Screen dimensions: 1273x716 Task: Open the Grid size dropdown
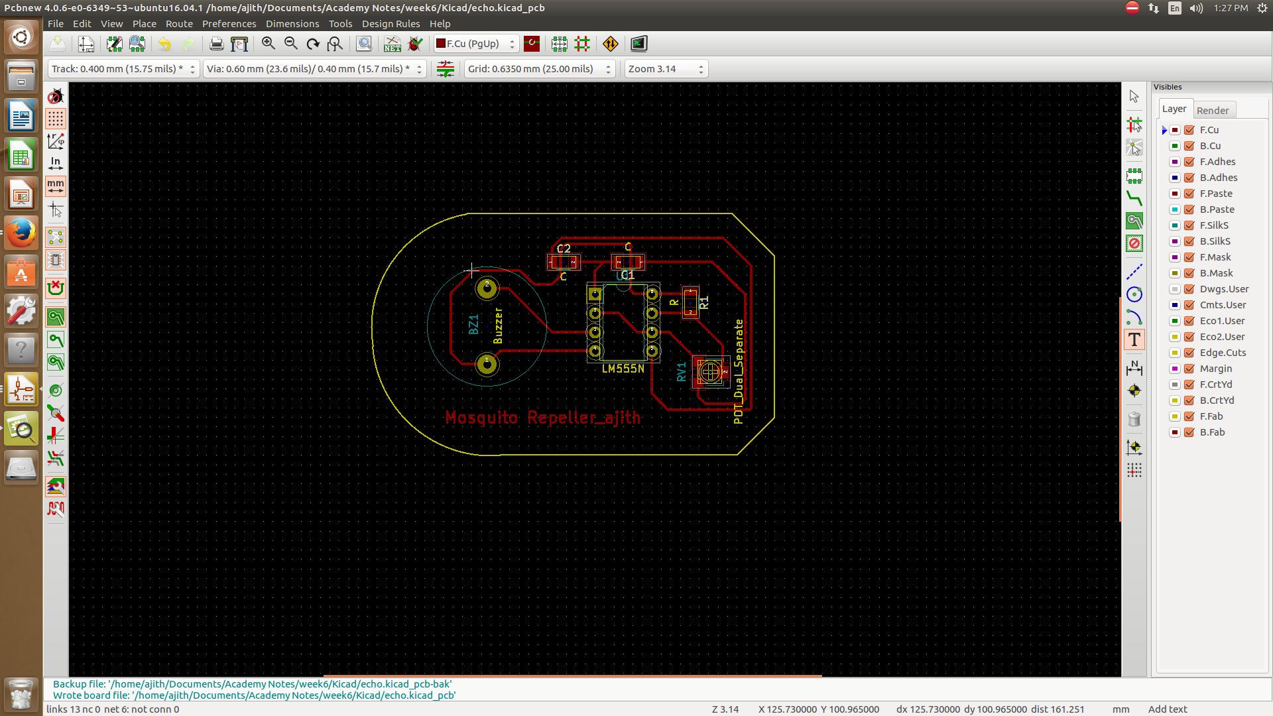coord(540,69)
